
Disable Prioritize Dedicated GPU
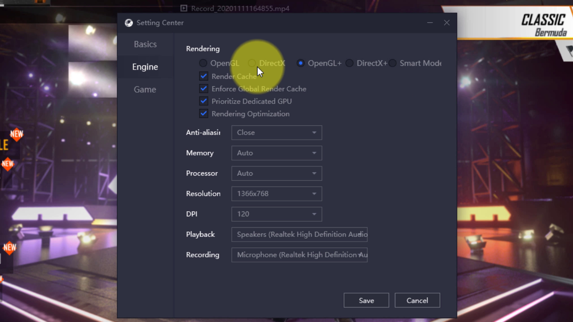[204, 101]
